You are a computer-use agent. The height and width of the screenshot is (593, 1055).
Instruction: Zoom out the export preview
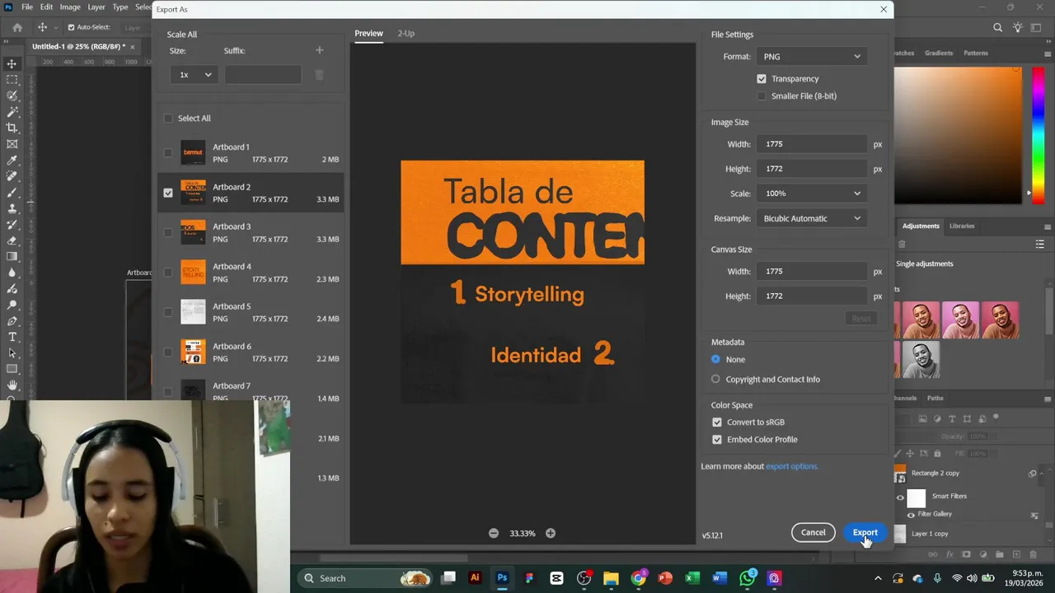click(494, 533)
